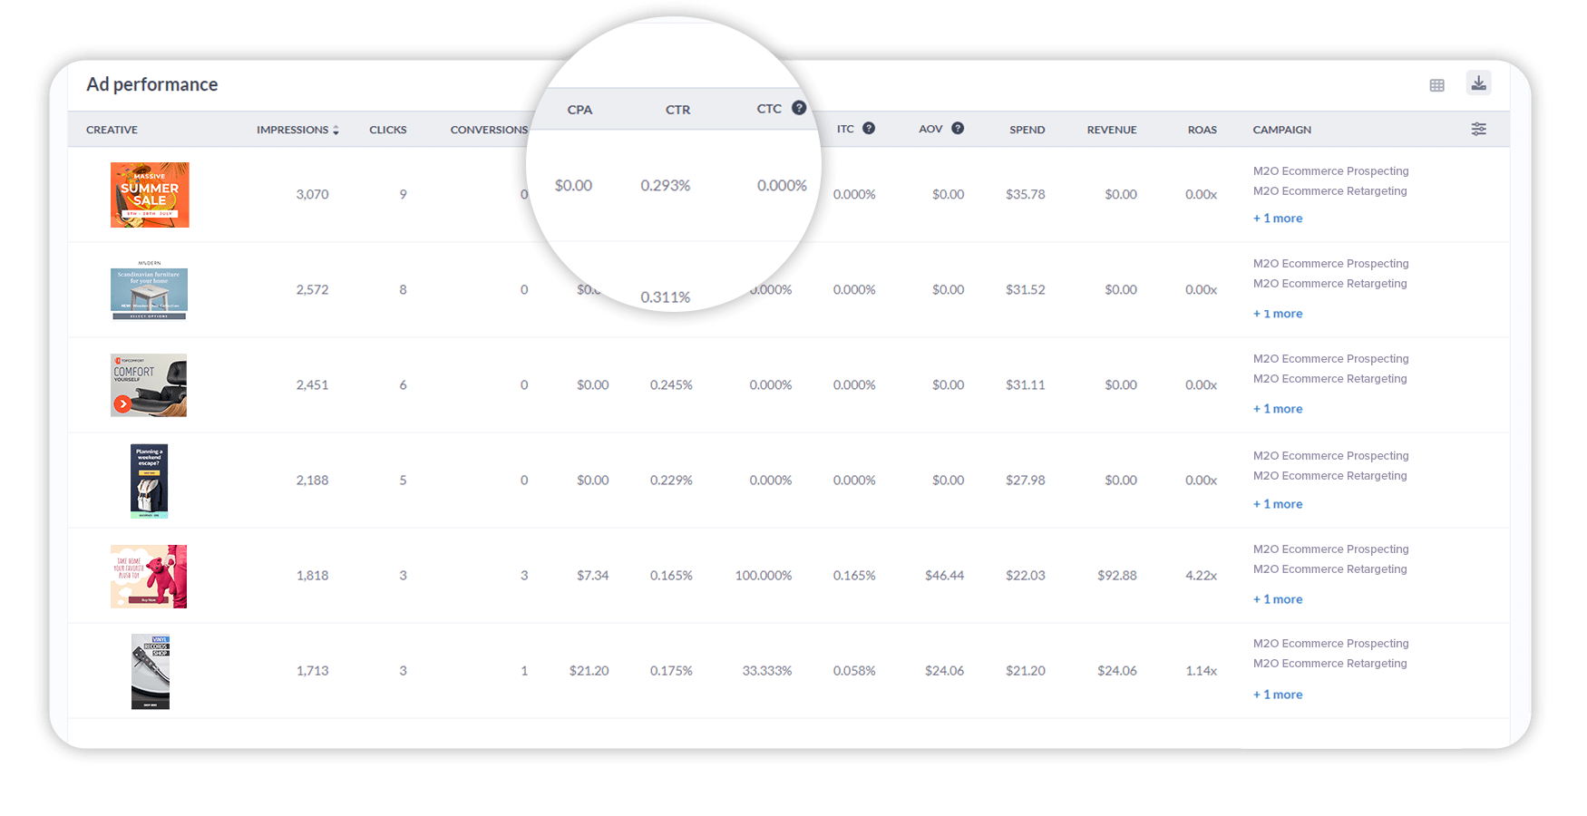Open the Comfort Yourself creative thumbnail
The width and height of the screenshot is (1587, 816).
coord(149,385)
